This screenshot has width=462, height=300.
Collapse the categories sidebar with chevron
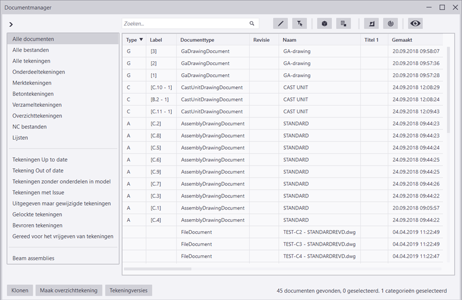(11, 24)
